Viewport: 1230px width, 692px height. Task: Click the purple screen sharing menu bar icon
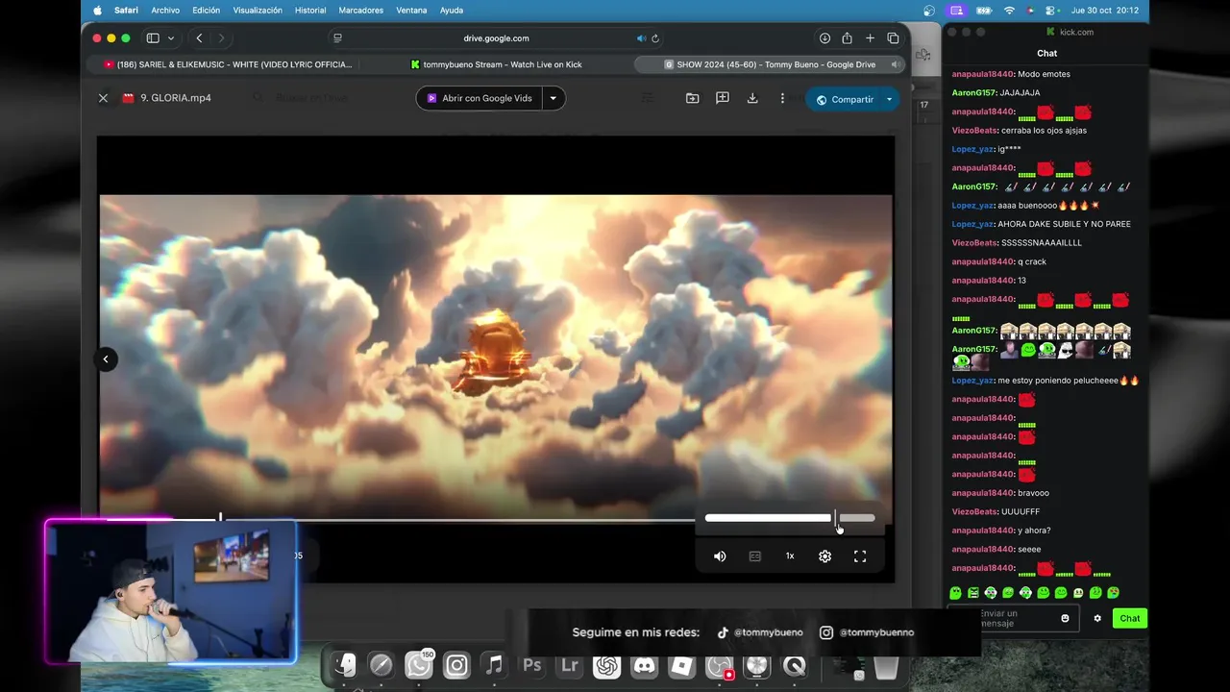click(956, 11)
